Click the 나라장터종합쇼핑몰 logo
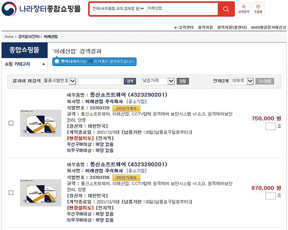The width and height of the screenshot is (288, 230). 41,9
